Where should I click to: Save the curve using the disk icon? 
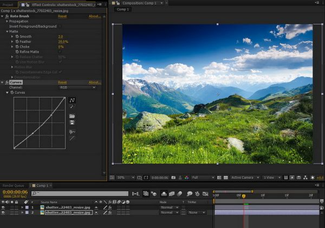(x=71, y=122)
